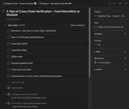Check off LayerZero DVNs sub-task
This screenshot has height=109, width=129.
coord(9,44)
